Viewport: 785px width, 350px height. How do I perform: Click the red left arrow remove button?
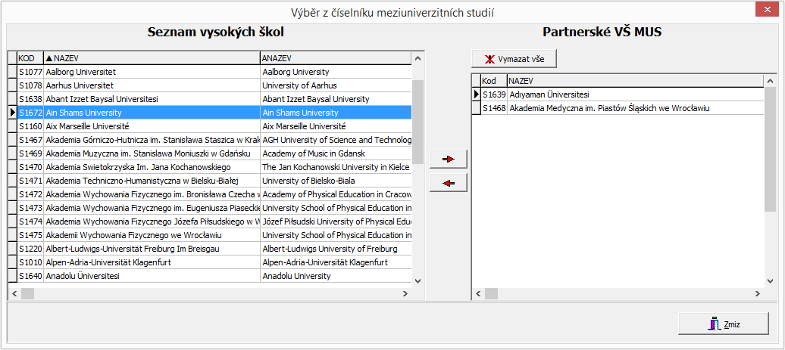[x=449, y=183]
